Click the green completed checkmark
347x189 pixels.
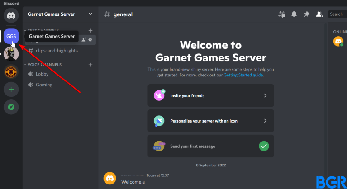tap(264, 146)
